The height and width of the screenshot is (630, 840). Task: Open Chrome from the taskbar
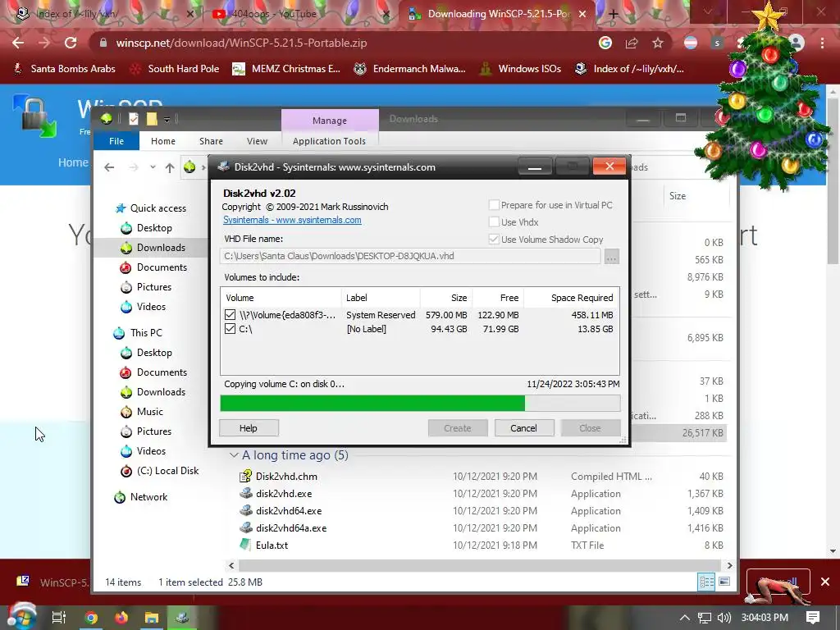(91, 618)
